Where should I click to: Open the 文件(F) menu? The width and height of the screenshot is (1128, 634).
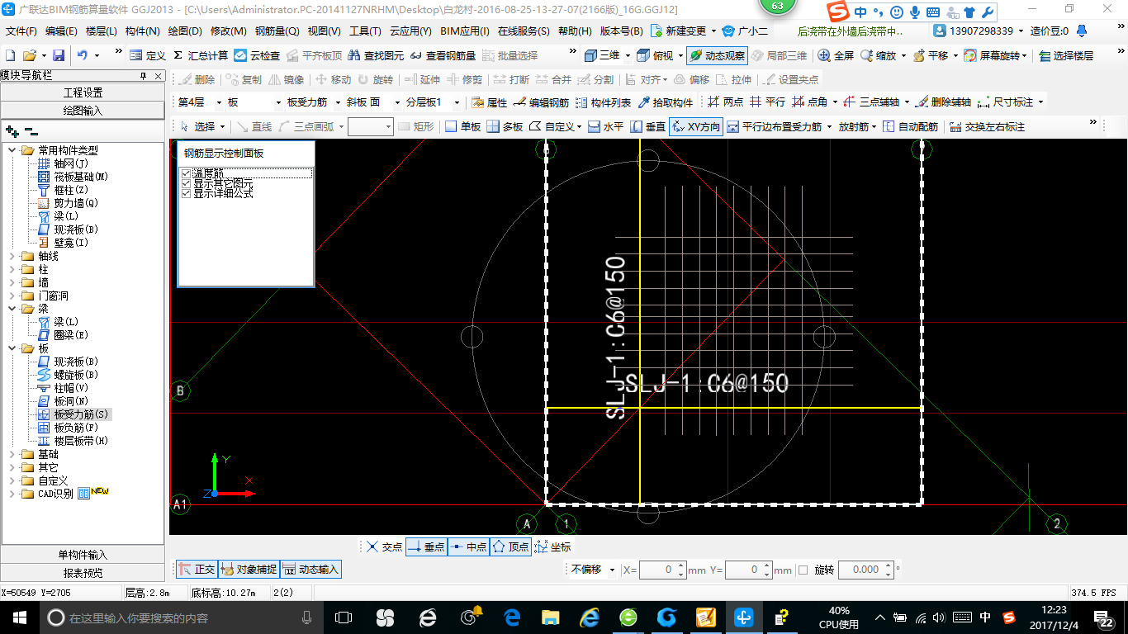(x=21, y=31)
